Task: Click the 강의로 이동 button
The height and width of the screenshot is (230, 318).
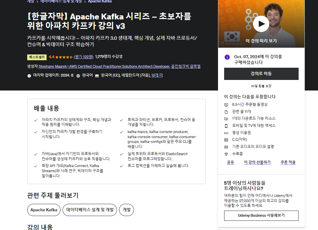Action: point(261,74)
